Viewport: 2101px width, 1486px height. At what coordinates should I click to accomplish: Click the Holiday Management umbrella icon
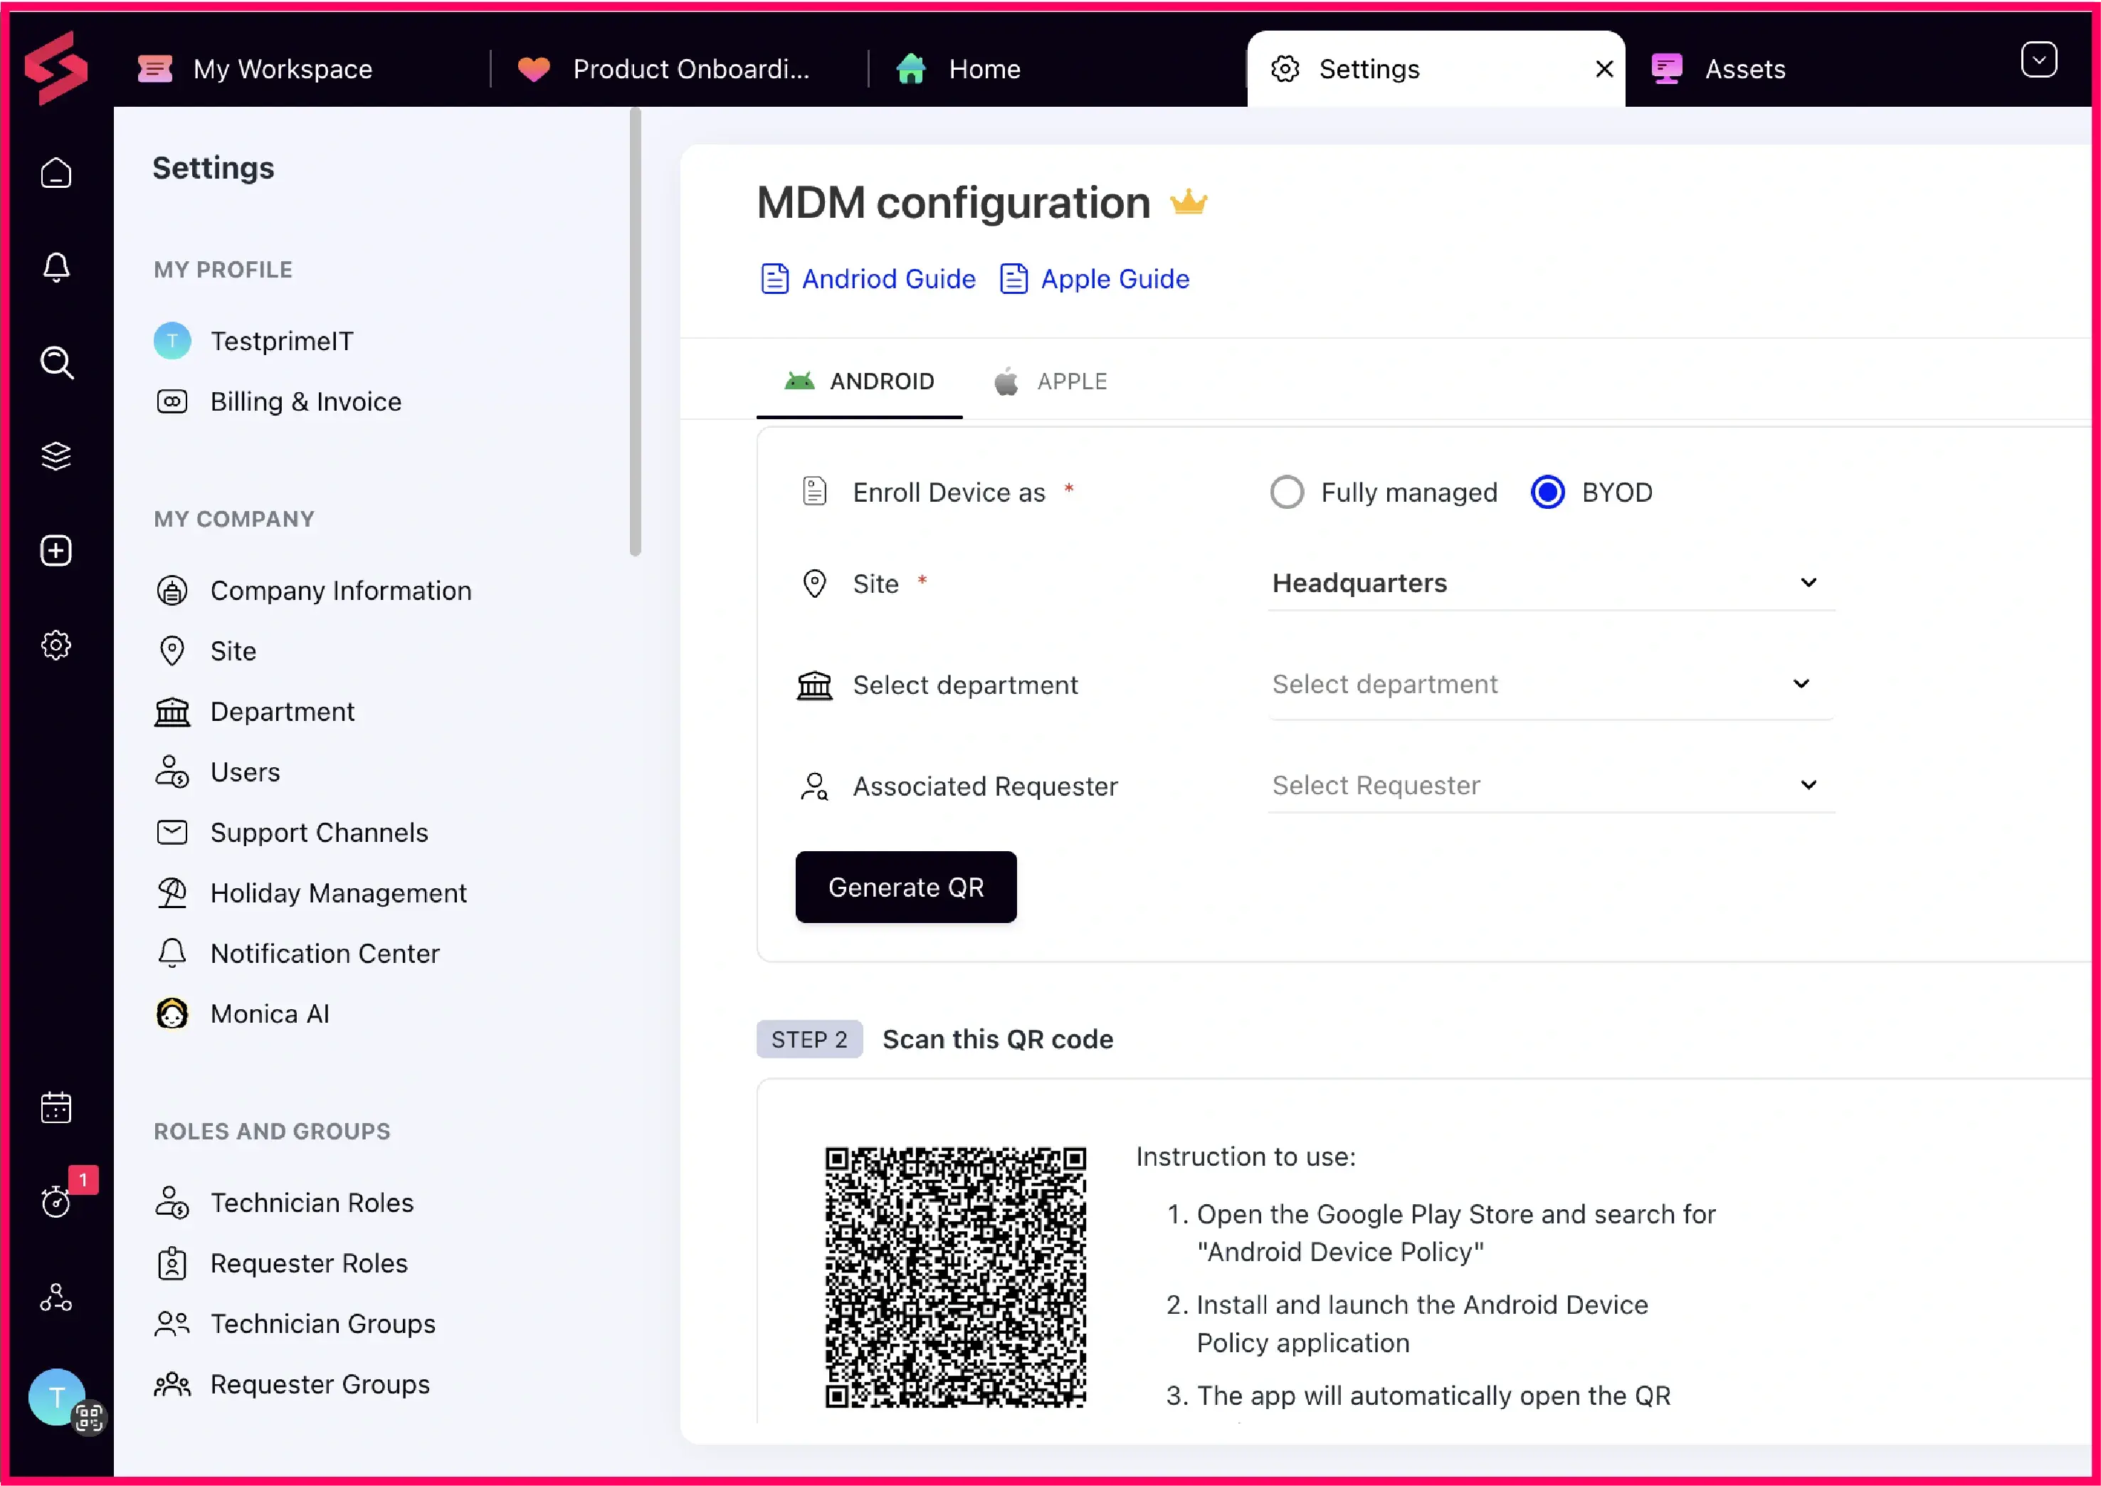pos(172,893)
